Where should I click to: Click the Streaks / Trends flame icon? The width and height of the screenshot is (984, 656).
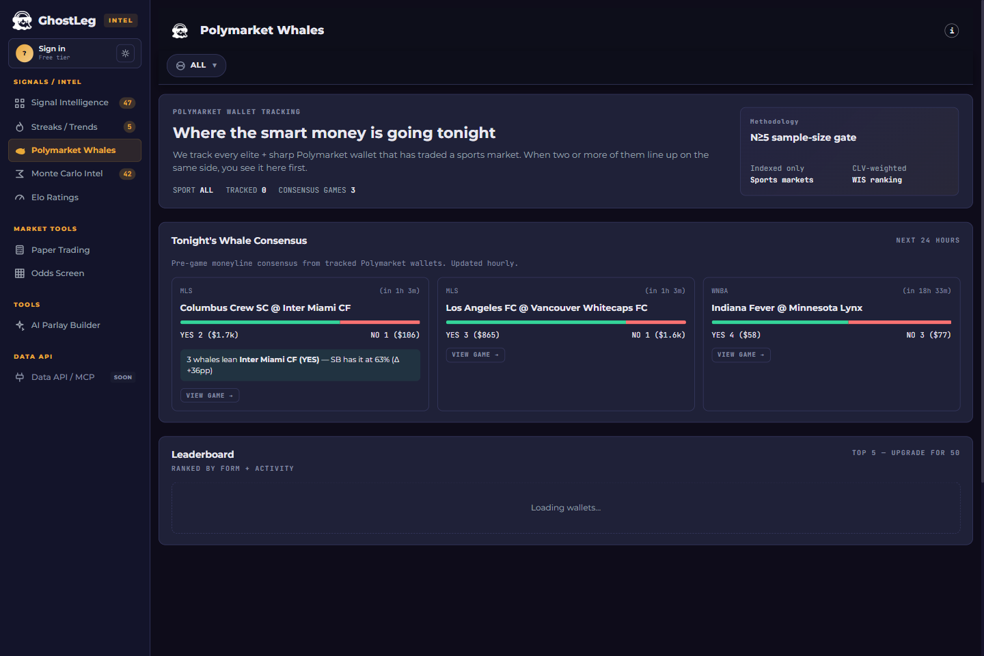(x=20, y=127)
